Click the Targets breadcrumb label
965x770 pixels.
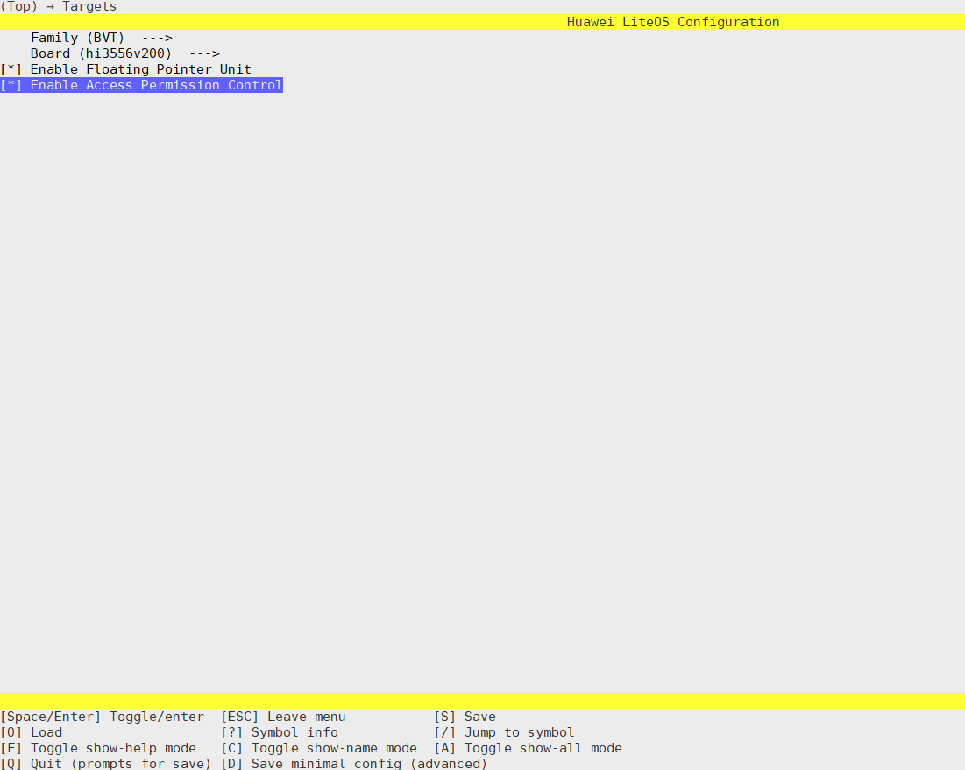pos(89,6)
